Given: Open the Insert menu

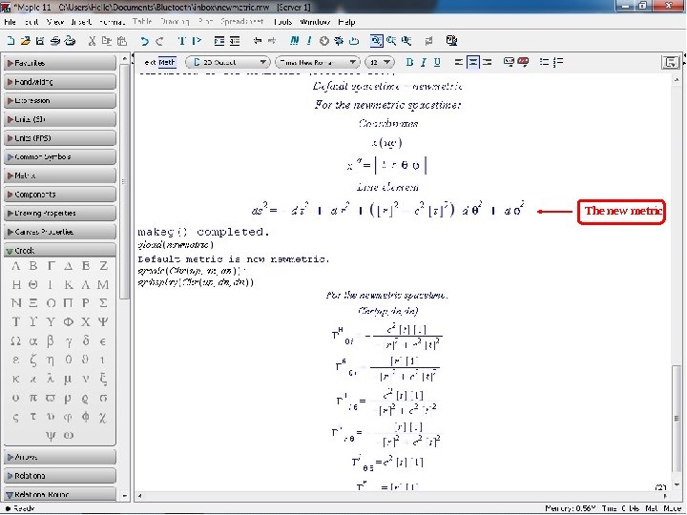Looking at the screenshot, I should [80, 22].
